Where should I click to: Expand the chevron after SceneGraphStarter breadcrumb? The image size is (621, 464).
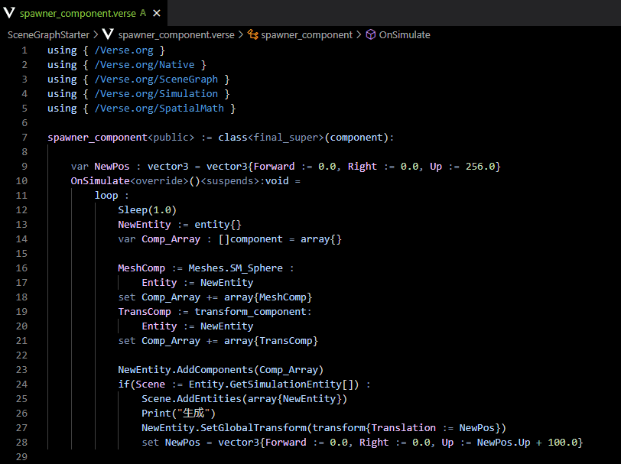pos(96,35)
